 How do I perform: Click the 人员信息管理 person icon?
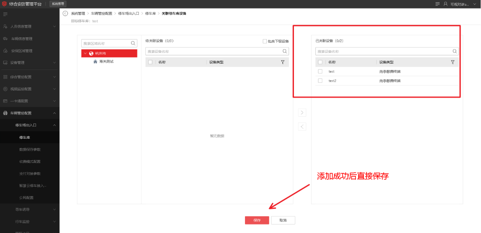pyautogui.click(x=5, y=26)
